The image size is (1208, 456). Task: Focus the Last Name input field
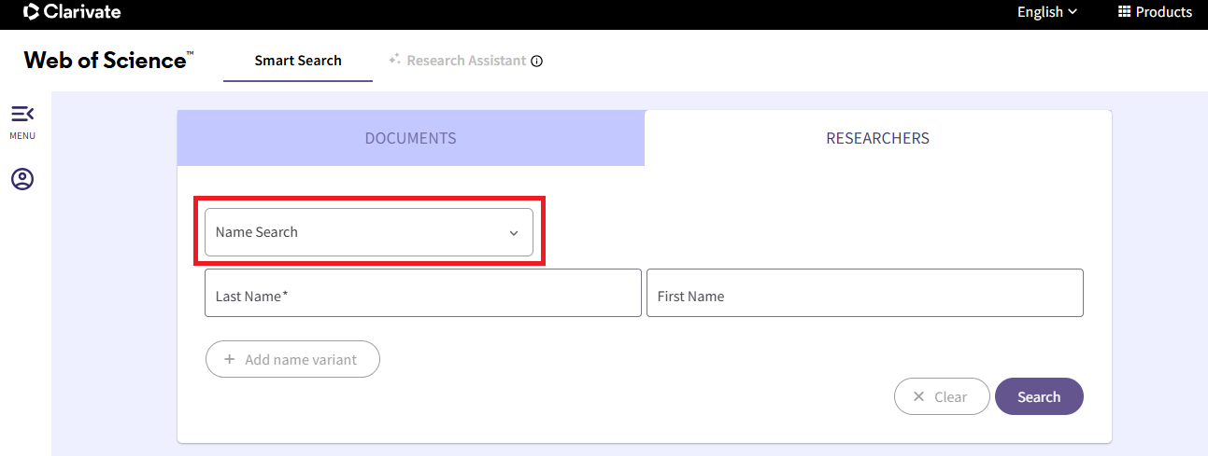pos(423,293)
